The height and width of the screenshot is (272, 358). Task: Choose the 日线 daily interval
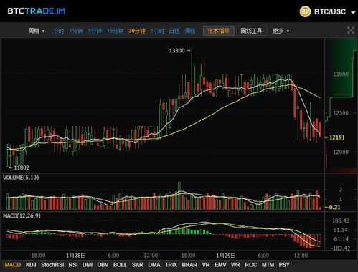(174, 31)
